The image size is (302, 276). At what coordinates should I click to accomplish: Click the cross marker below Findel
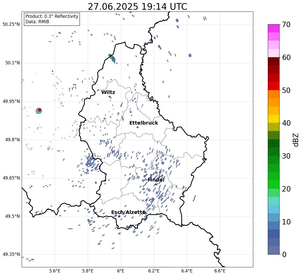click(x=156, y=184)
